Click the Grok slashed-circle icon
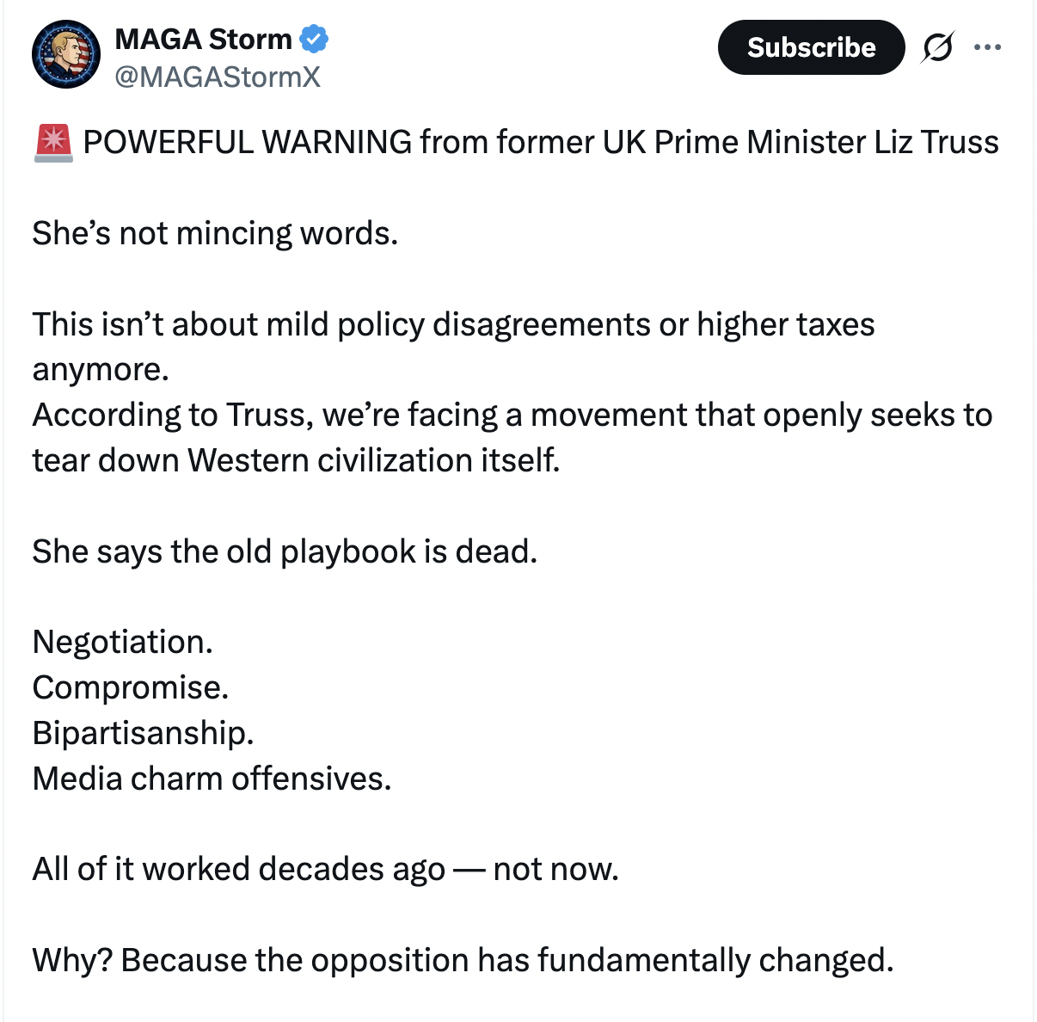 tap(936, 47)
